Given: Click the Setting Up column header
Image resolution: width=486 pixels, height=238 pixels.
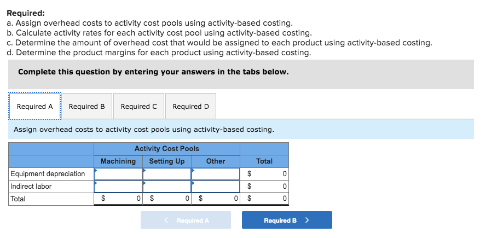Looking at the screenshot, I should point(167,161).
